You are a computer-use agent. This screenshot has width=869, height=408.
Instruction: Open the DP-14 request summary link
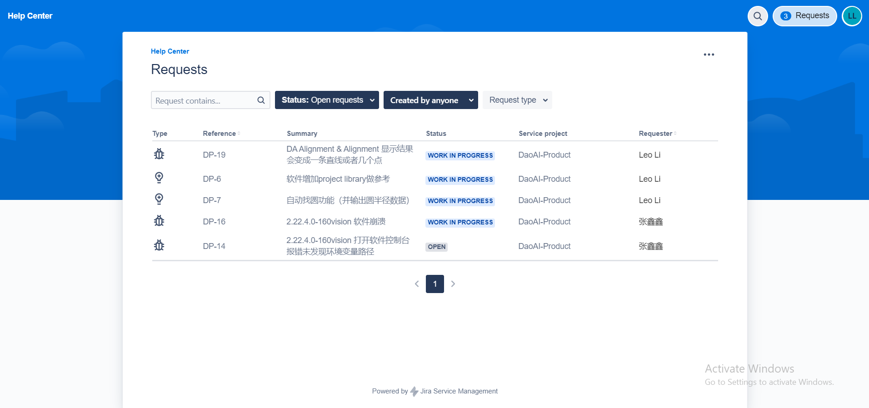[x=348, y=246]
